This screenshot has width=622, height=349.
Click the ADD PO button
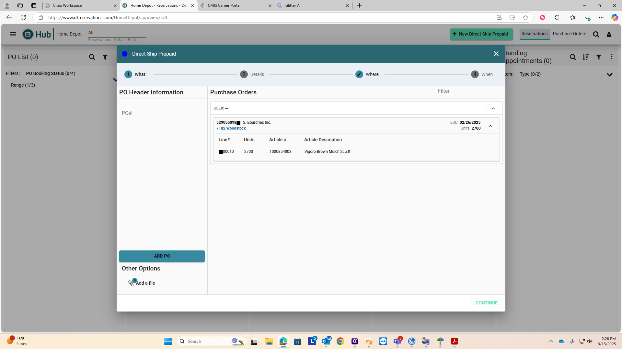pyautogui.click(x=162, y=256)
